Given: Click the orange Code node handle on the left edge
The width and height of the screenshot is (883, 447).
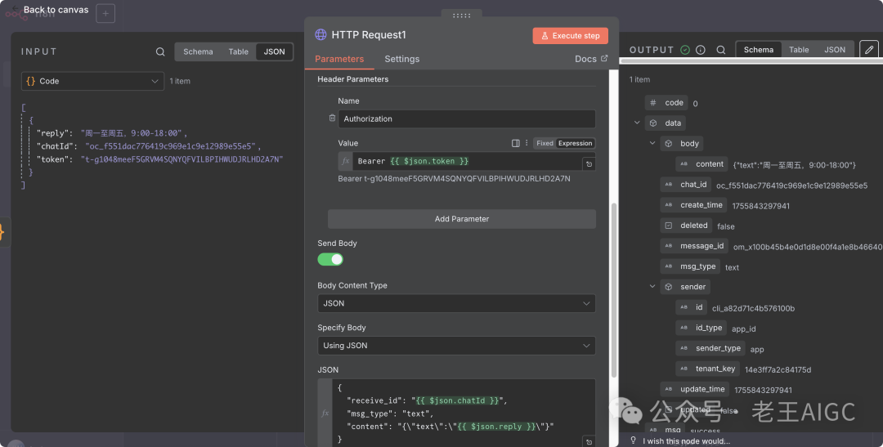Looking at the screenshot, I should (x=2, y=232).
